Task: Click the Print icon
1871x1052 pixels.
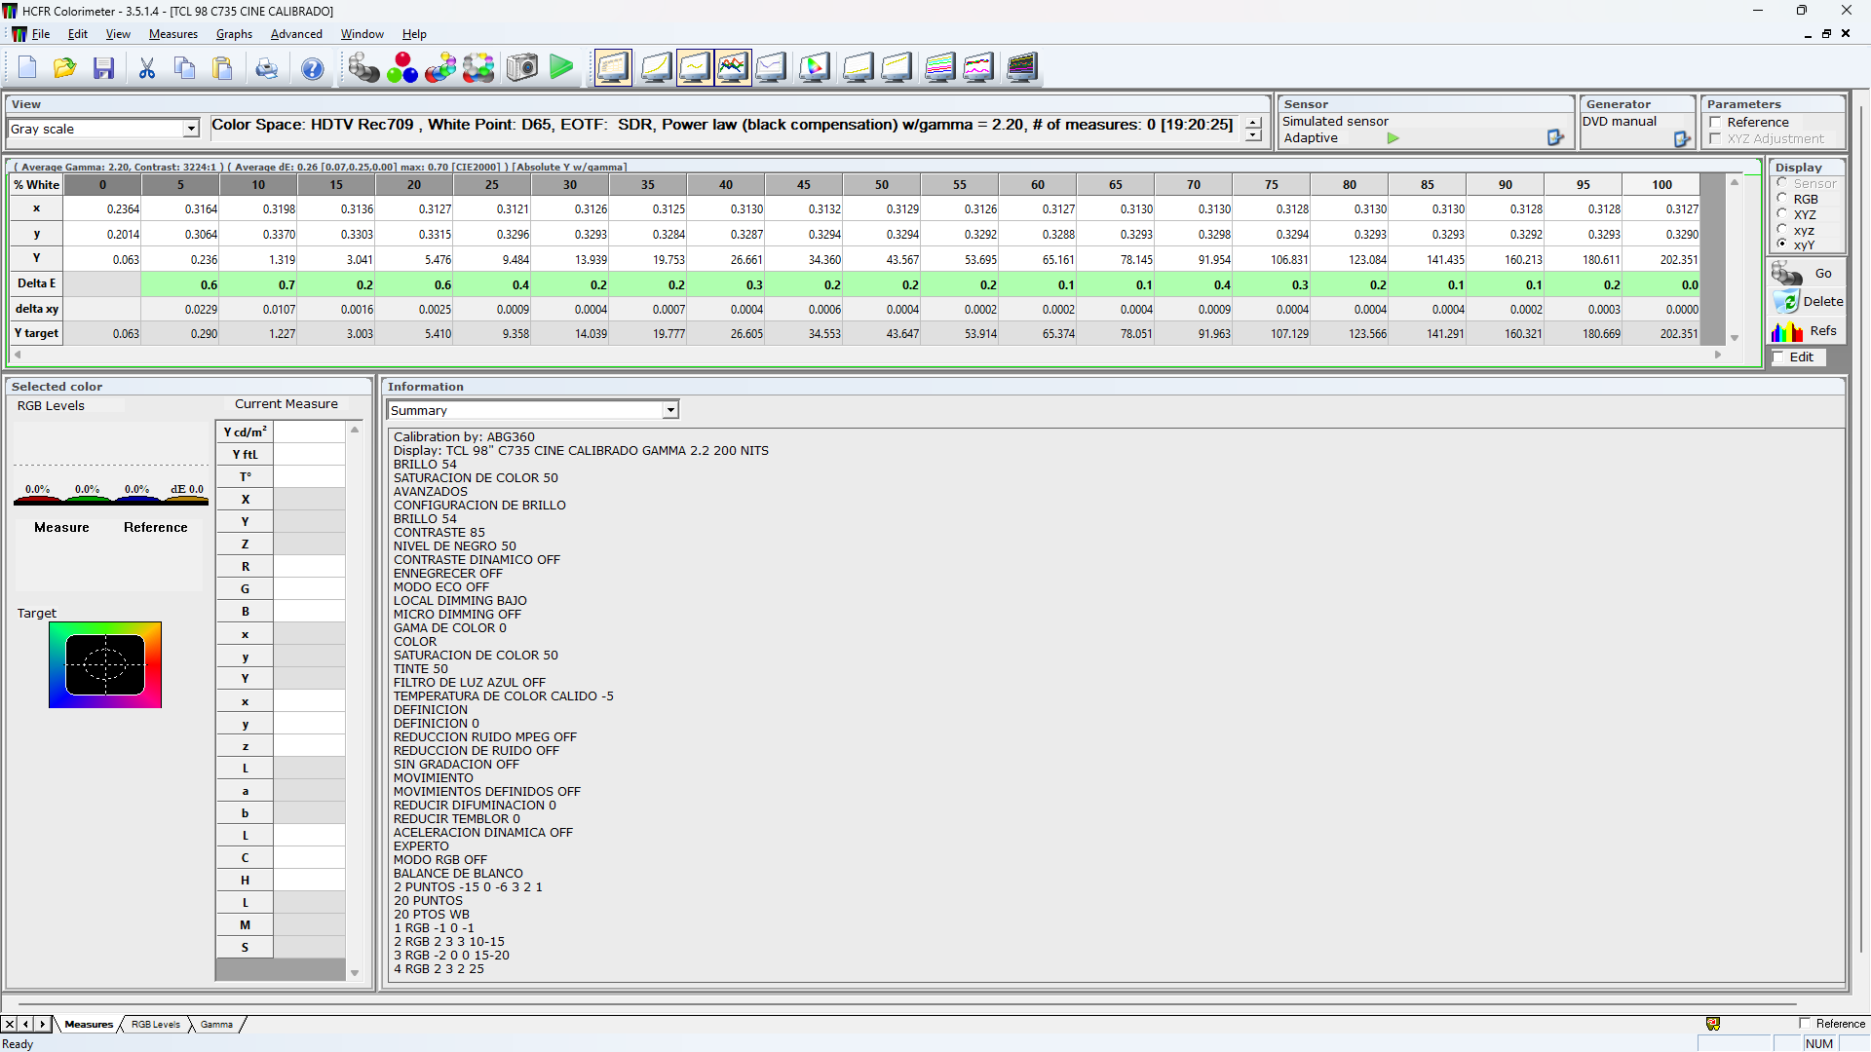Action: coord(266,68)
